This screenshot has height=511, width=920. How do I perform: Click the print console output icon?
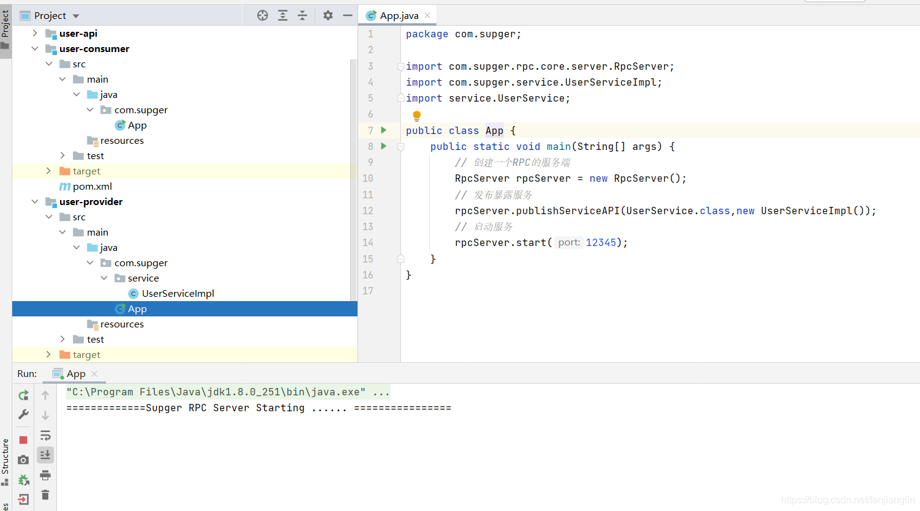pyautogui.click(x=45, y=475)
